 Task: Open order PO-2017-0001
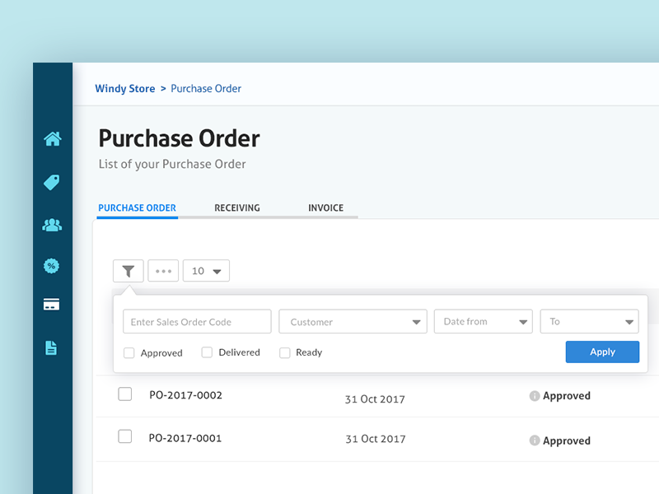pos(185,438)
